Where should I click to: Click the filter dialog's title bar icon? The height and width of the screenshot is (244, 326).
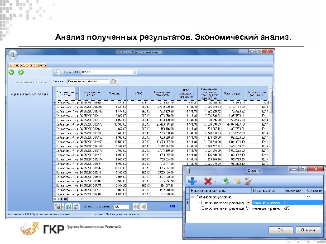(188, 170)
